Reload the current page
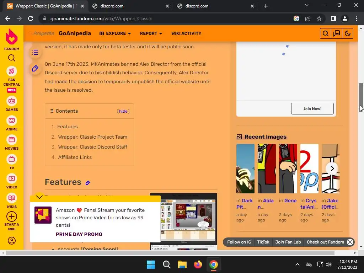364x273 pixels. [x=31, y=18]
